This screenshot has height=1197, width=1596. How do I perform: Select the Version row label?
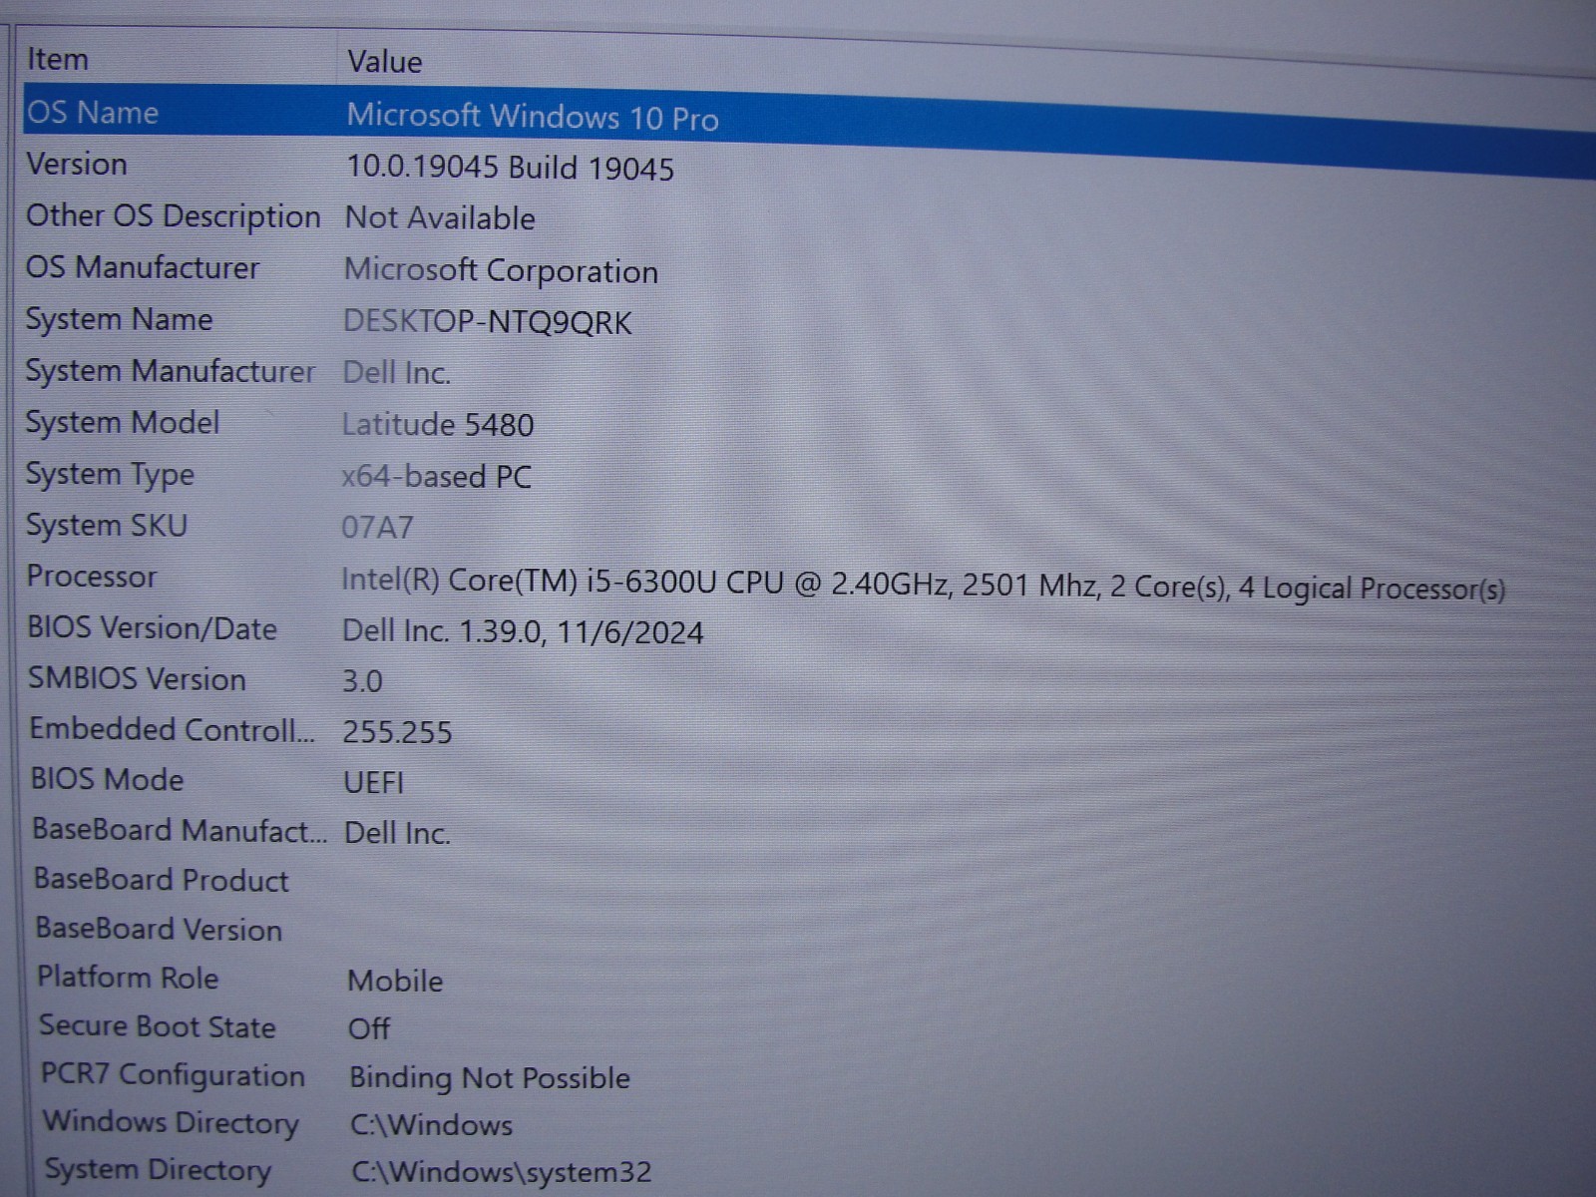[77, 164]
